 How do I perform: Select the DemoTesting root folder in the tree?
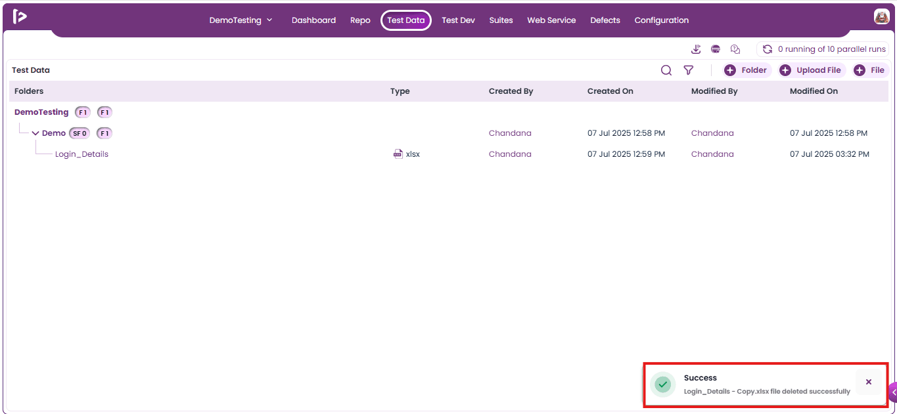(x=41, y=112)
